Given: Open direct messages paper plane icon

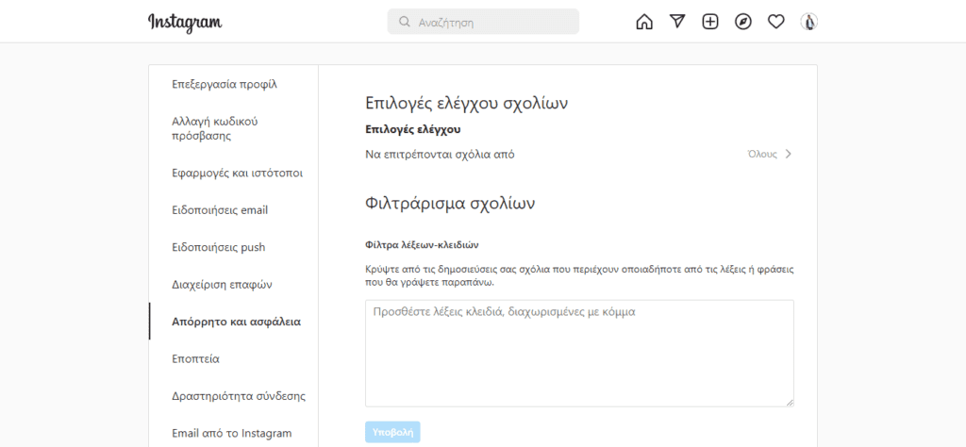Looking at the screenshot, I should 677,22.
